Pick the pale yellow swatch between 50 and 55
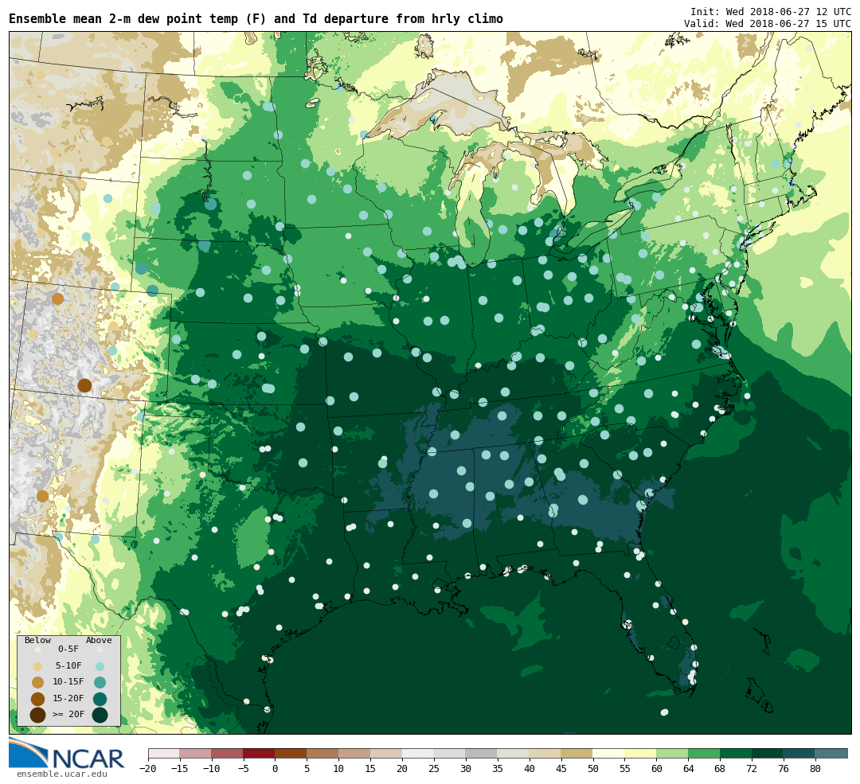This screenshot has height=784, width=860. click(609, 753)
